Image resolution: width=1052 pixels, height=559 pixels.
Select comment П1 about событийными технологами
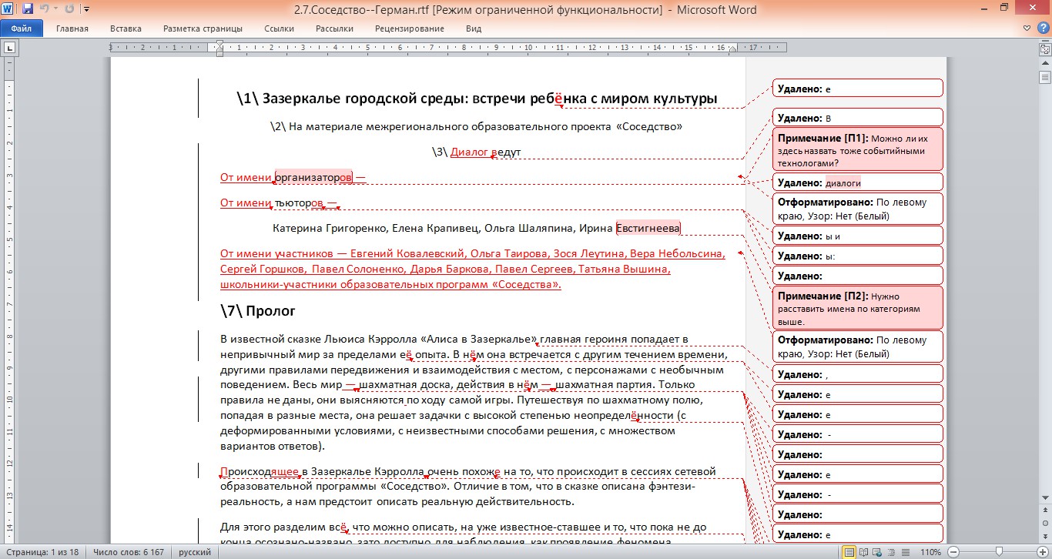[858, 149]
